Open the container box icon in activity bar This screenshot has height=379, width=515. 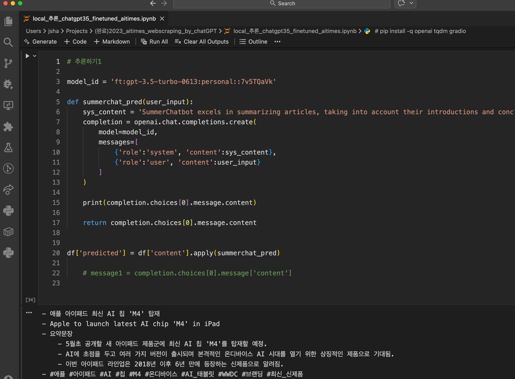click(8, 232)
